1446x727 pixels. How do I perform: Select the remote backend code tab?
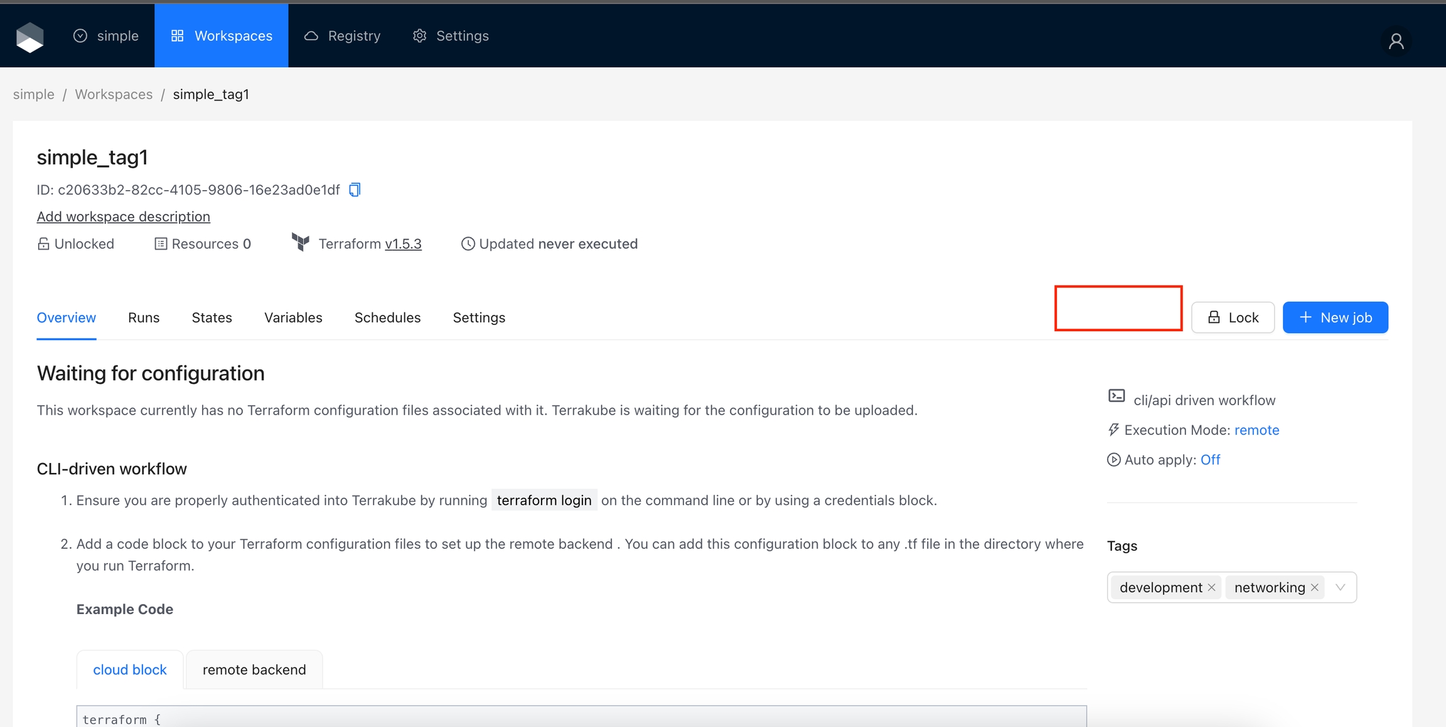(254, 669)
